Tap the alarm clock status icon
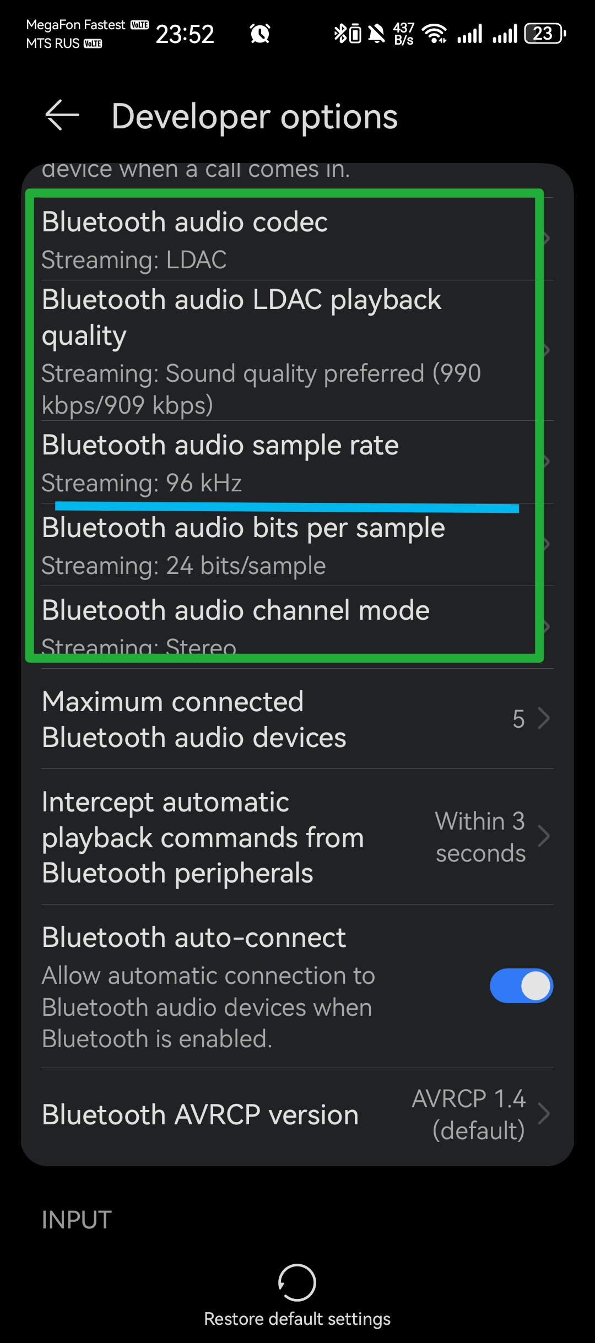This screenshot has height=1343, width=595. pyautogui.click(x=260, y=34)
